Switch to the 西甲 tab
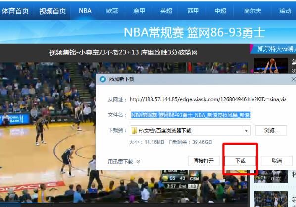The width and height of the screenshot is (296, 207). (193, 11)
